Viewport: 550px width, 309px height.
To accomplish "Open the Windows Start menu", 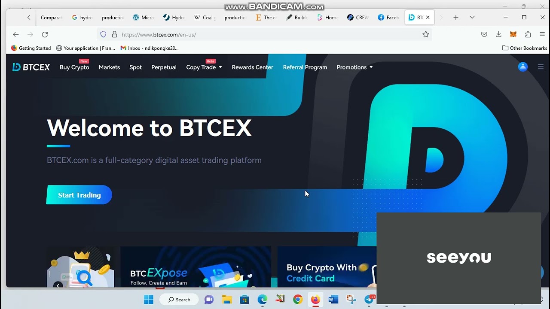I will [x=149, y=300].
